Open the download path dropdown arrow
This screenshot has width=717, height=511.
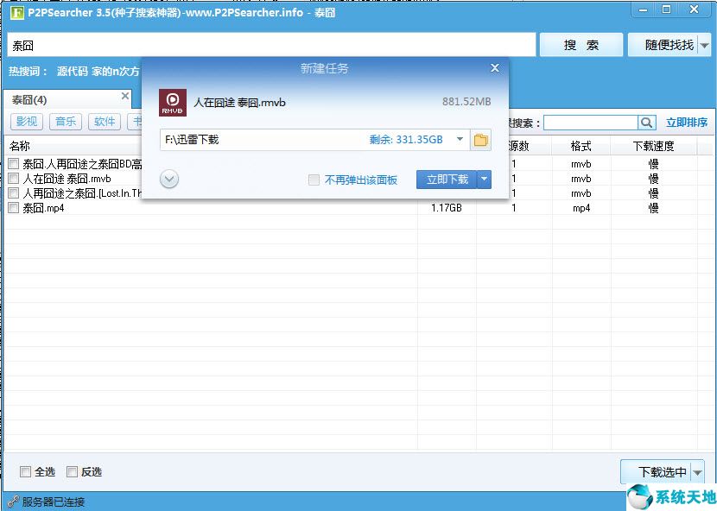[460, 139]
